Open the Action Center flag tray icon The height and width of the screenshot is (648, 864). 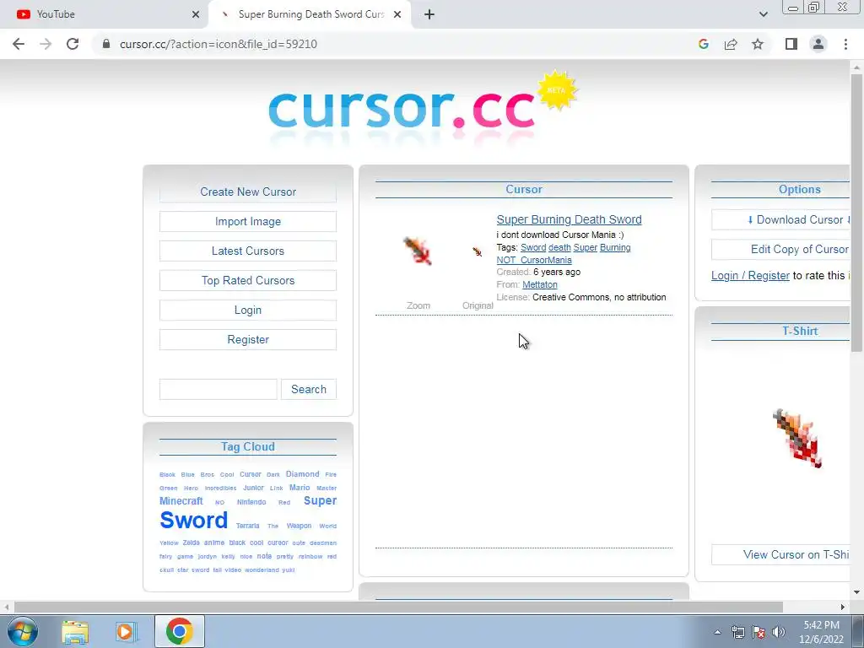click(x=759, y=633)
